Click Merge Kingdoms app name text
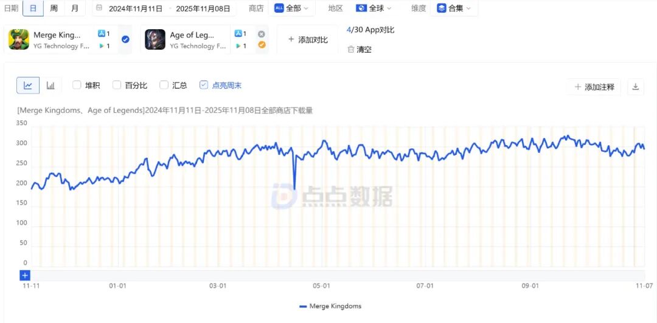Screen dimensions: 657x323 click(x=57, y=35)
